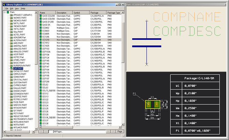
Task: Click the Page button in the pager
Action: point(120,132)
